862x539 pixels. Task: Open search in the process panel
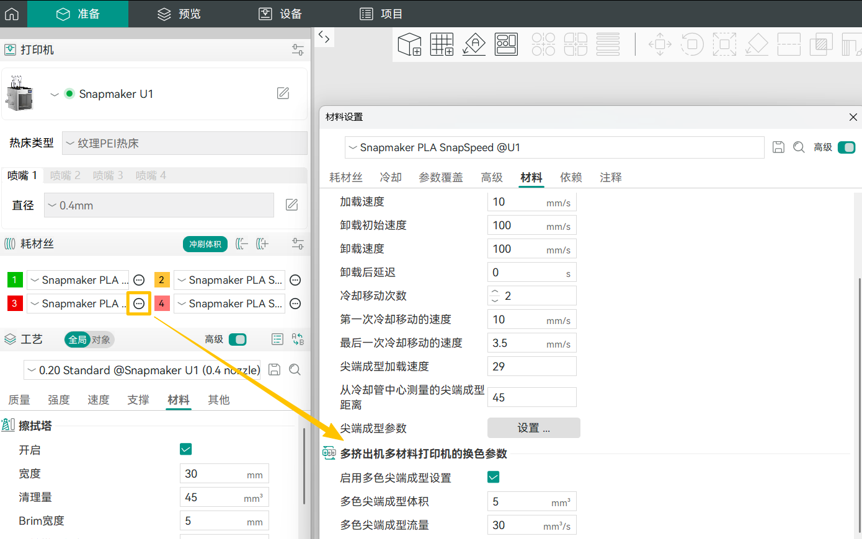click(x=295, y=369)
